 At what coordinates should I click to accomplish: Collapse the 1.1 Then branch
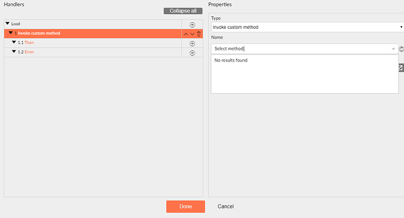pos(14,42)
